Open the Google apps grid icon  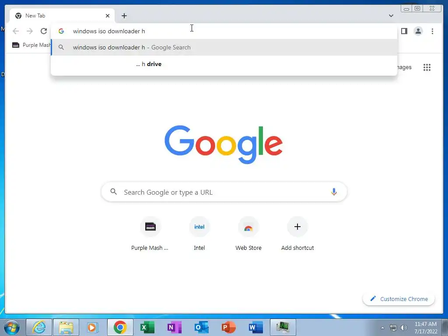427,67
